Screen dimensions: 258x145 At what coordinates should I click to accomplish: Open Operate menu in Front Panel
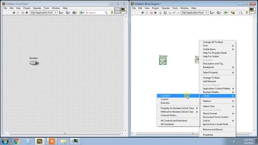click(x=37, y=8)
